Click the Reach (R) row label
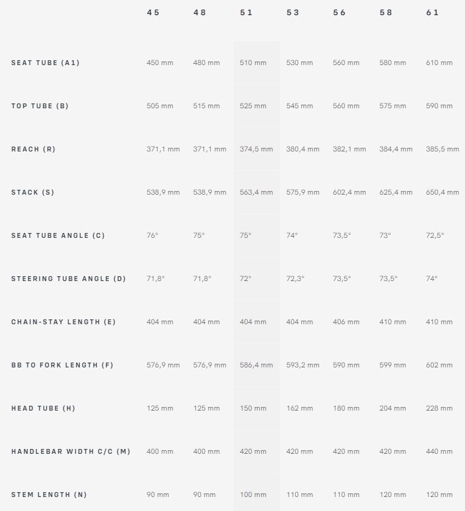Screen dimensions: 465x511 tap(33, 149)
